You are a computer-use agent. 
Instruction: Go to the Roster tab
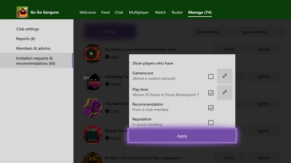[x=177, y=12]
